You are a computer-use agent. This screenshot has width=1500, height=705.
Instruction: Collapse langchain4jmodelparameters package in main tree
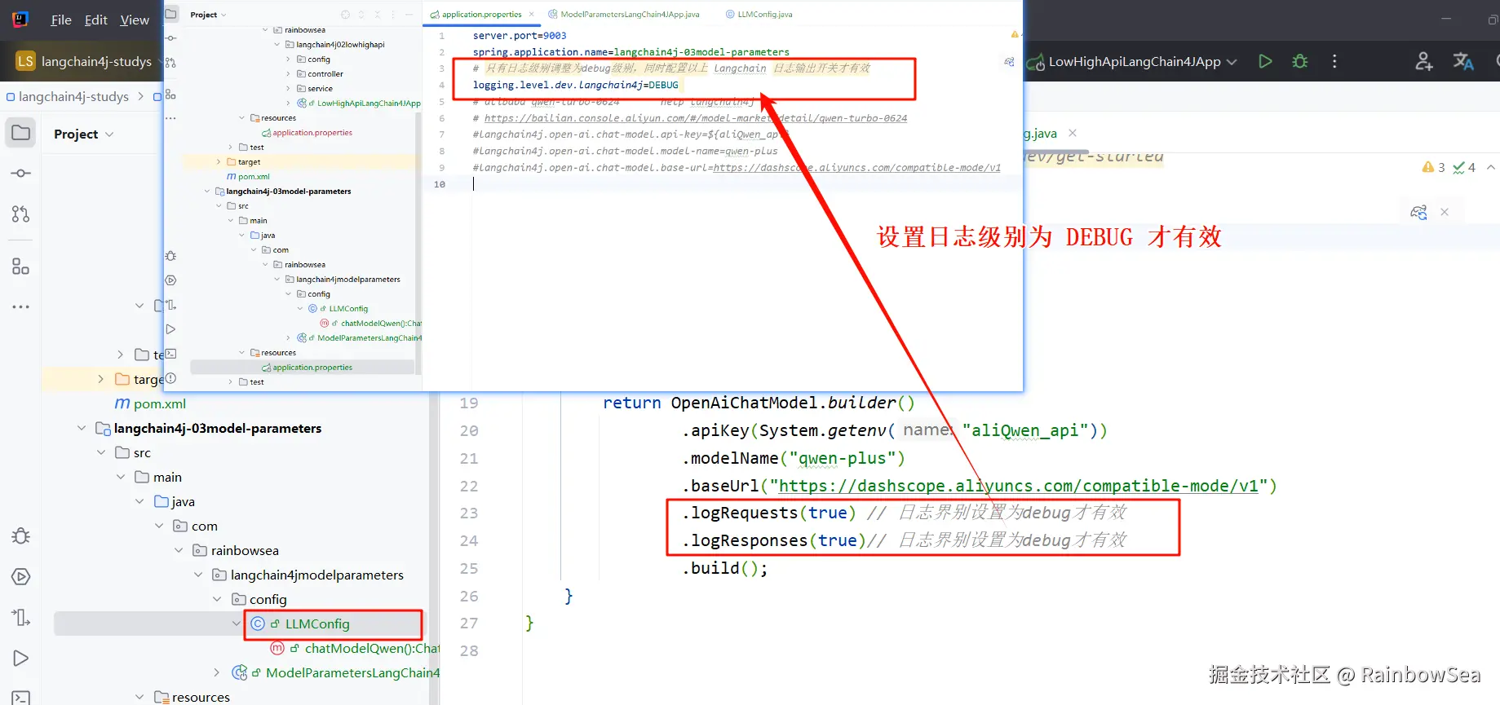(x=199, y=575)
